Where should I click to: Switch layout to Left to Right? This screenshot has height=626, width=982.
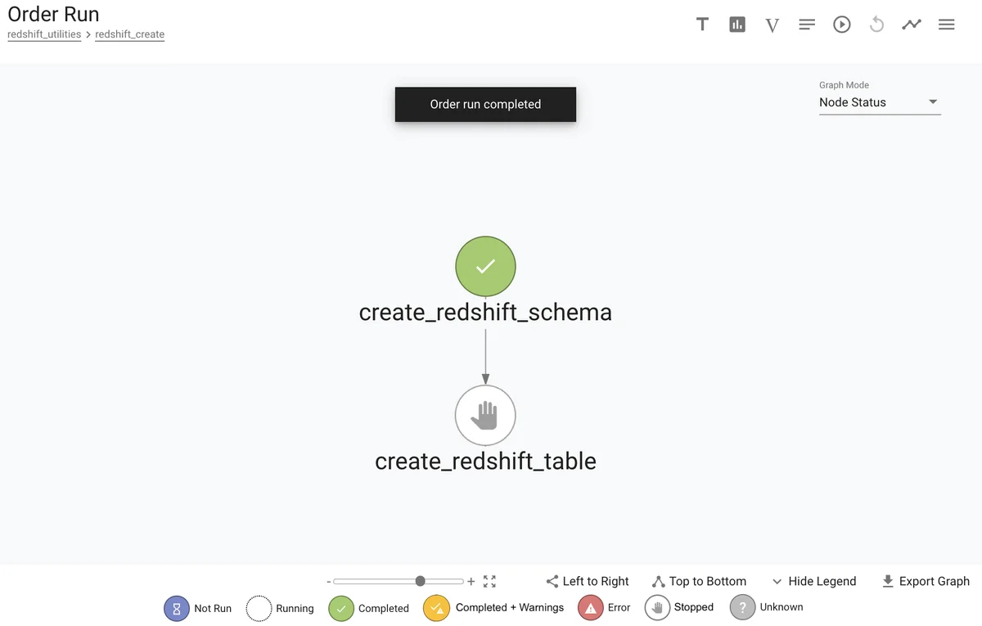point(588,582)
